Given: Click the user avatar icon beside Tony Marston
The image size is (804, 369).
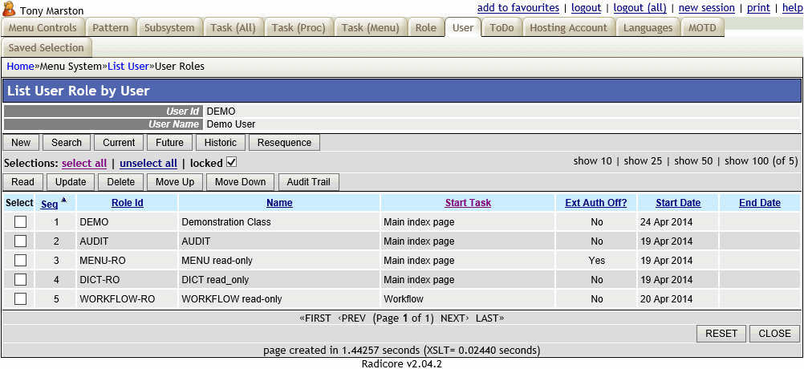Looking at the screenshot, I should click(10, 10).
